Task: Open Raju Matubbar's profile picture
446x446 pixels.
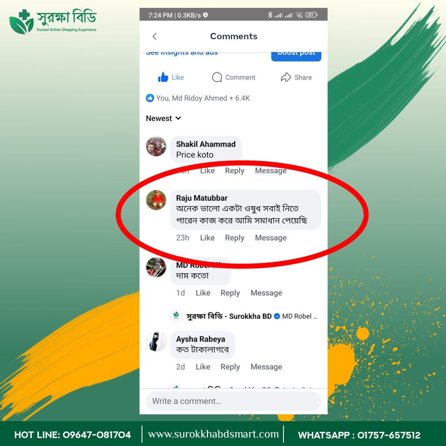Action: (156, 200)
